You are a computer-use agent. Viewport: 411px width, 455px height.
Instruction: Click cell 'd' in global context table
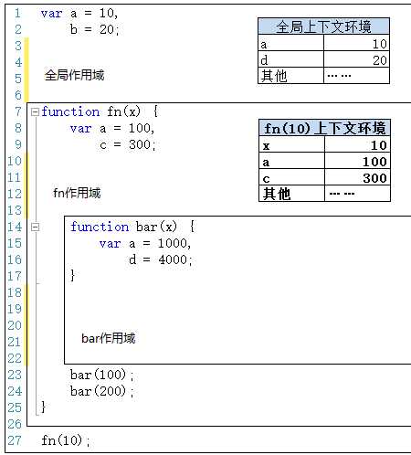pos(290,59)
